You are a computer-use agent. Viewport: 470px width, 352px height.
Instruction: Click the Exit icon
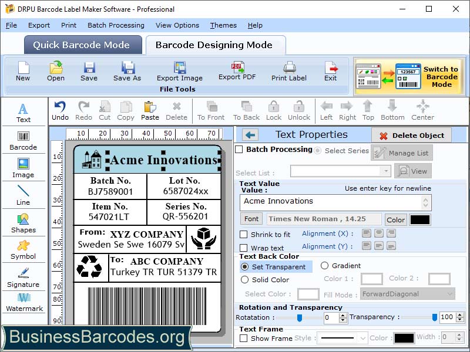point(330,71)
